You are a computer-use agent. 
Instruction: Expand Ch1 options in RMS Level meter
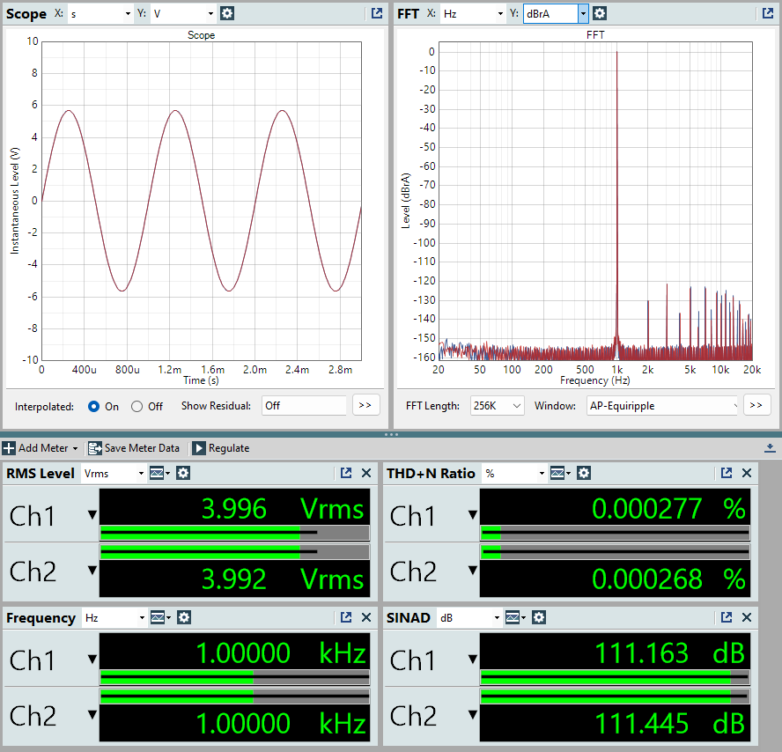[x=92, y=516]
